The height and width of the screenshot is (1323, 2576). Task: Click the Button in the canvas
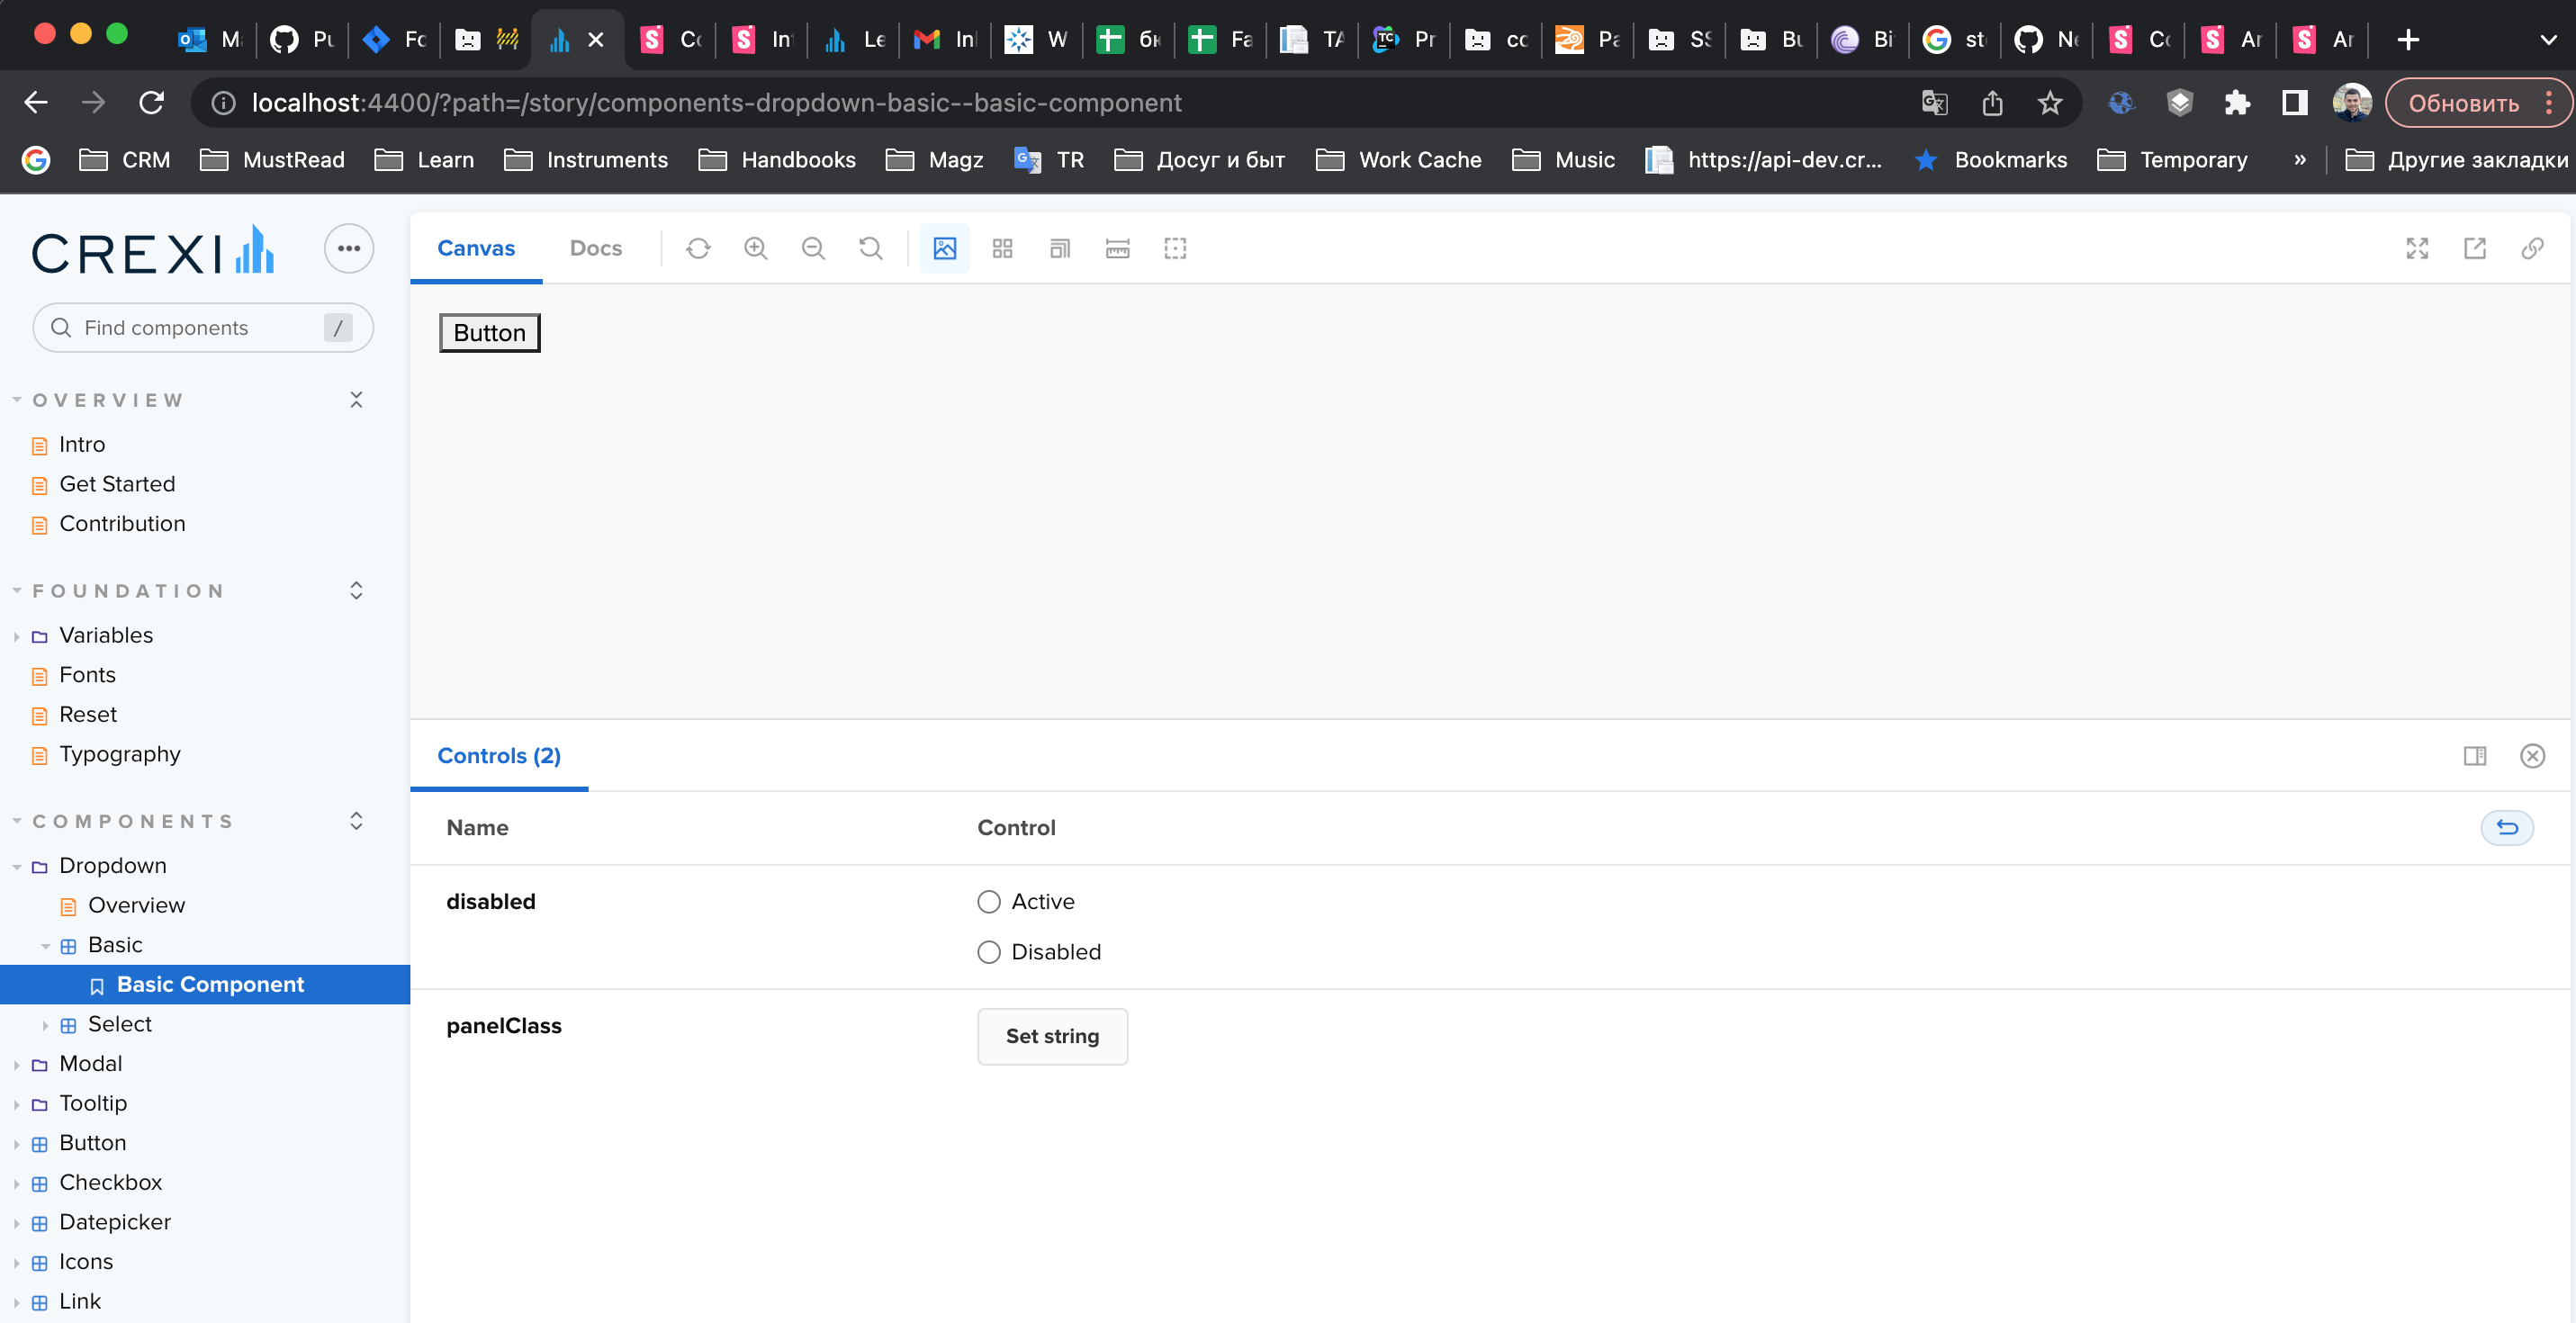pyautogui.click(x=490, y=333)
